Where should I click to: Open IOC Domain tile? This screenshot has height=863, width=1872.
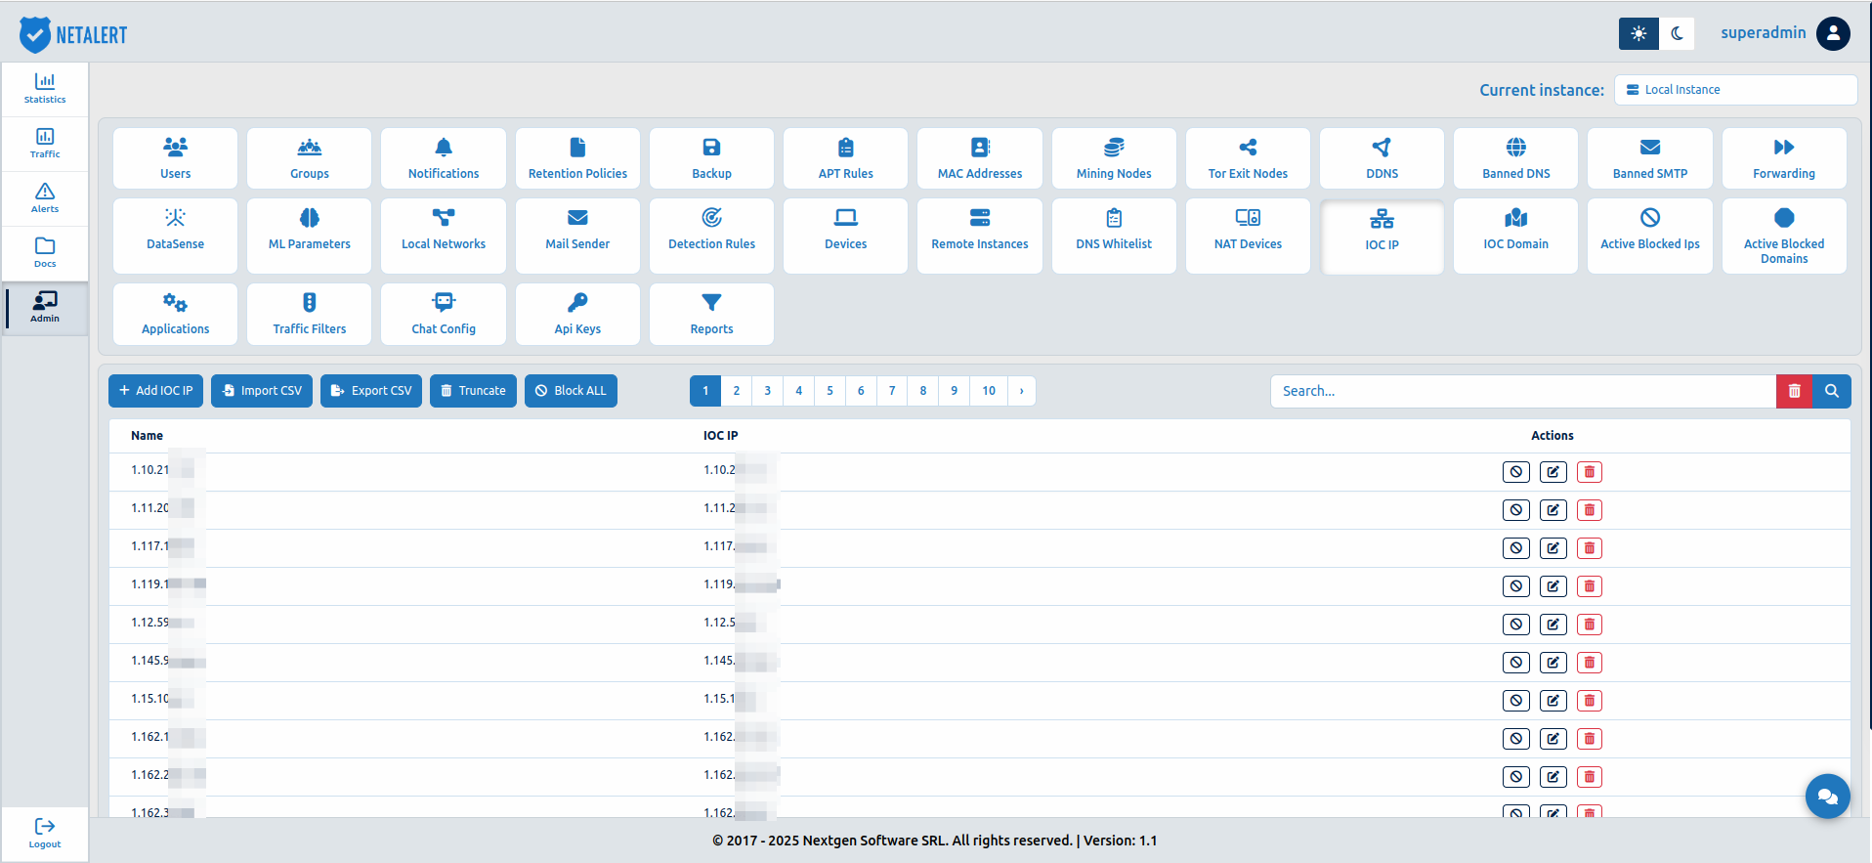tap(1515, 236)
